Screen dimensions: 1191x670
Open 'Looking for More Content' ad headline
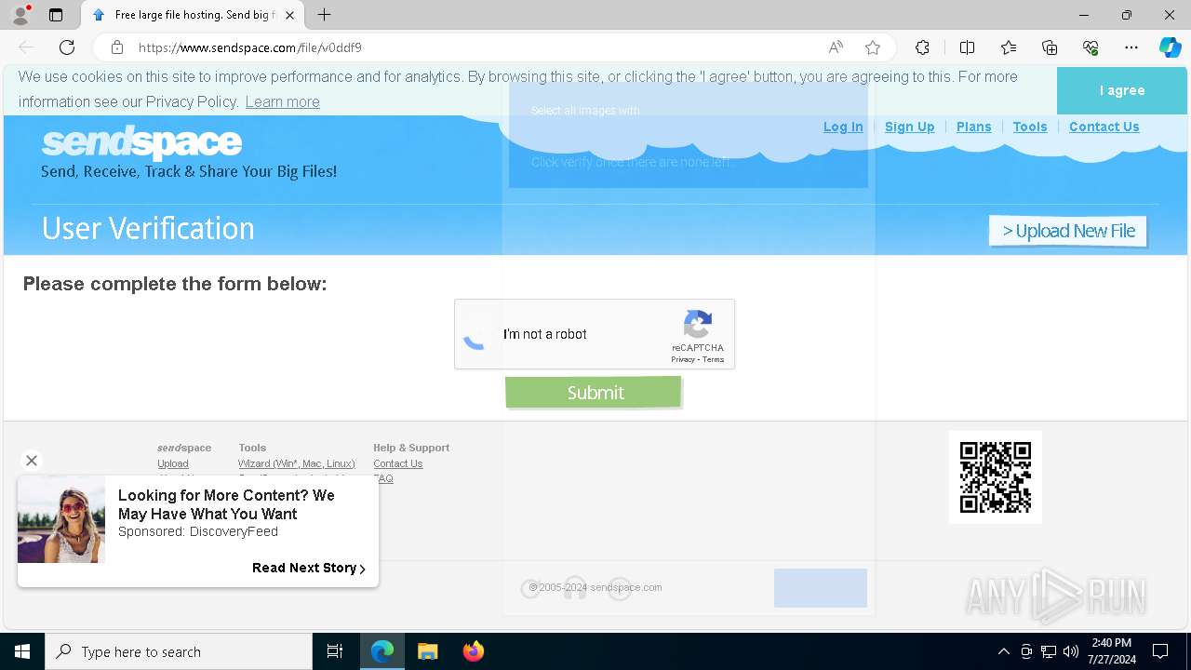[226, 504]
